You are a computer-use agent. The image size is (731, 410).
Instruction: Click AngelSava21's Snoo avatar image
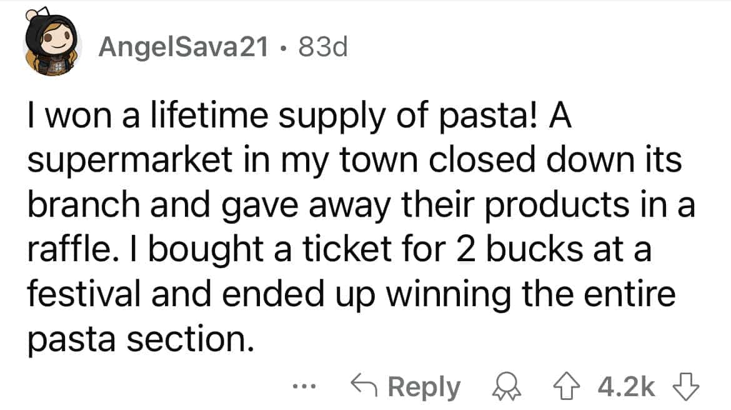52,48
